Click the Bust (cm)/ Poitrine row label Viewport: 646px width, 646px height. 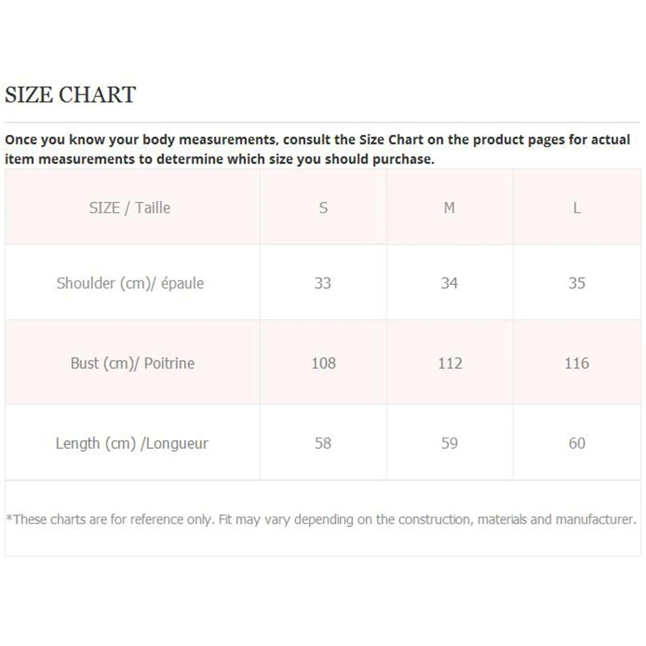(132, 363)
